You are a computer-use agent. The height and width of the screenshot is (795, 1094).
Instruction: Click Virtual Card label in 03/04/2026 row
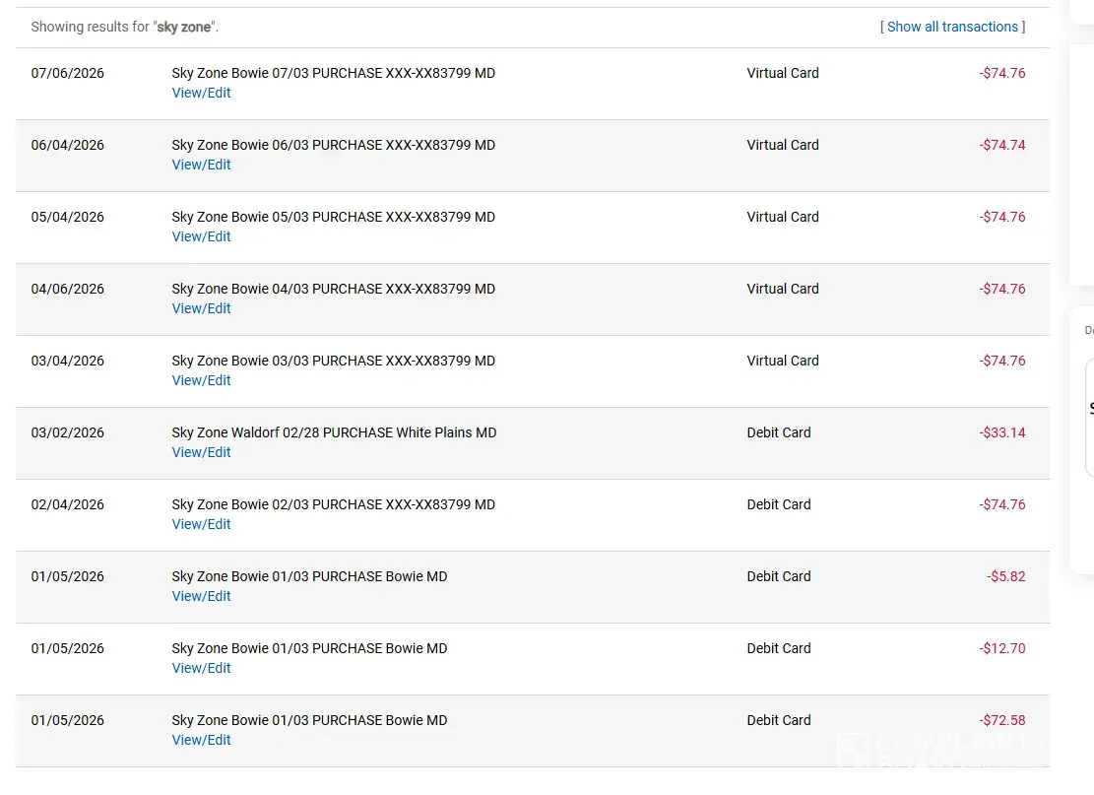click(783, 361)
